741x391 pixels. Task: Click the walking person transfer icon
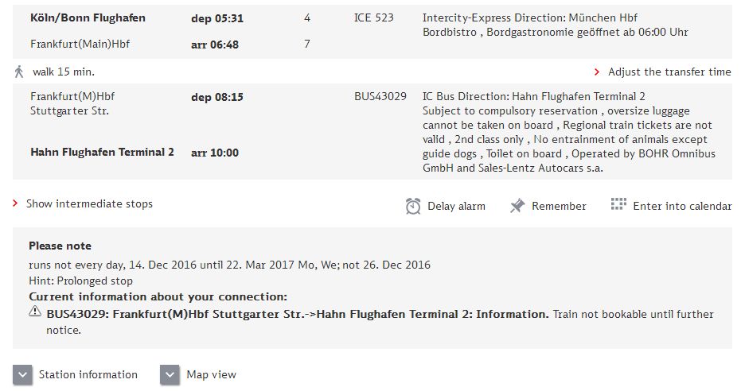[x=19, y=72]
